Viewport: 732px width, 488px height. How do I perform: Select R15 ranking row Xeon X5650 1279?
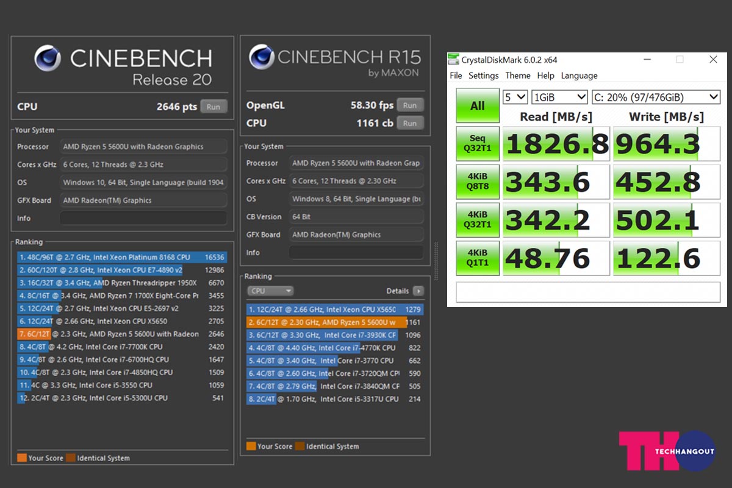tap(335, 309)
